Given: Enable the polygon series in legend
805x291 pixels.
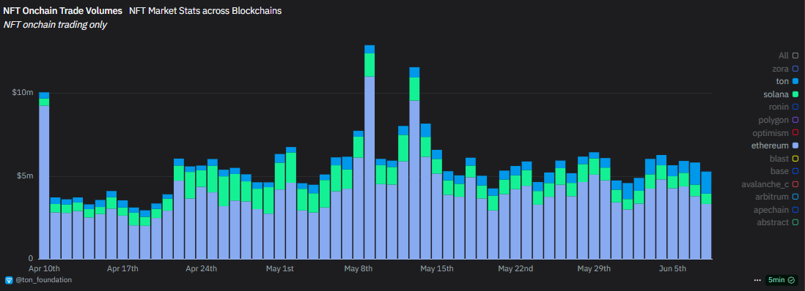Looking at the screenshot, I should (795, 120).
